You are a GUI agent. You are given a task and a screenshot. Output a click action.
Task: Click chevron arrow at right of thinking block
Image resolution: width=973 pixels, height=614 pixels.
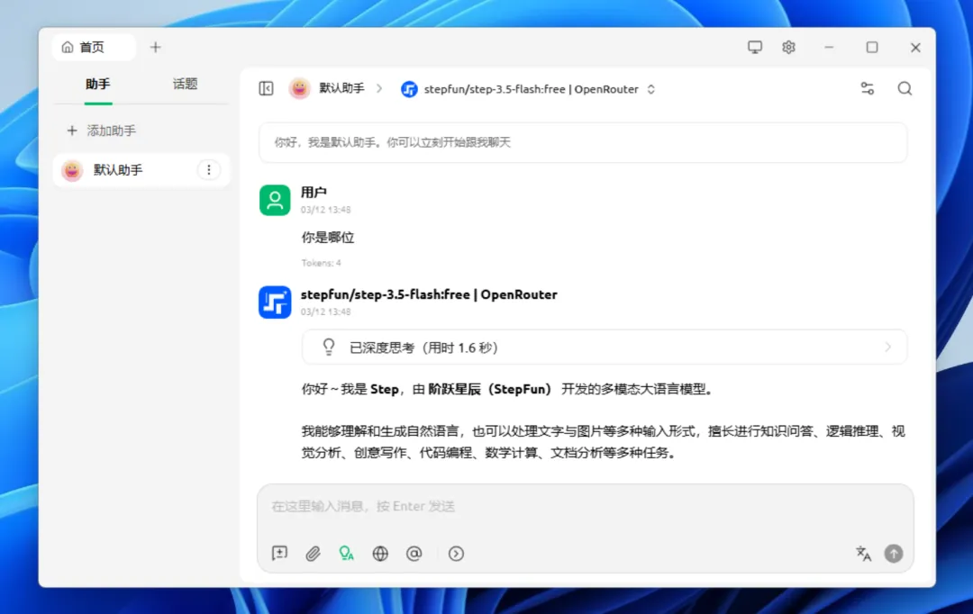(888, 348)
